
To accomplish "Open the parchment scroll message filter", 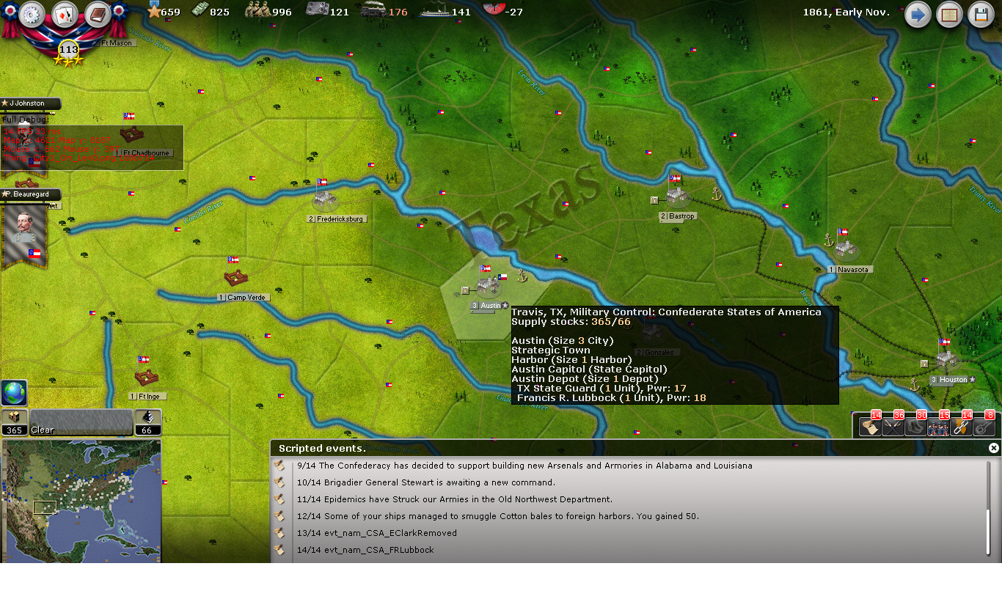I will [870, 426].
